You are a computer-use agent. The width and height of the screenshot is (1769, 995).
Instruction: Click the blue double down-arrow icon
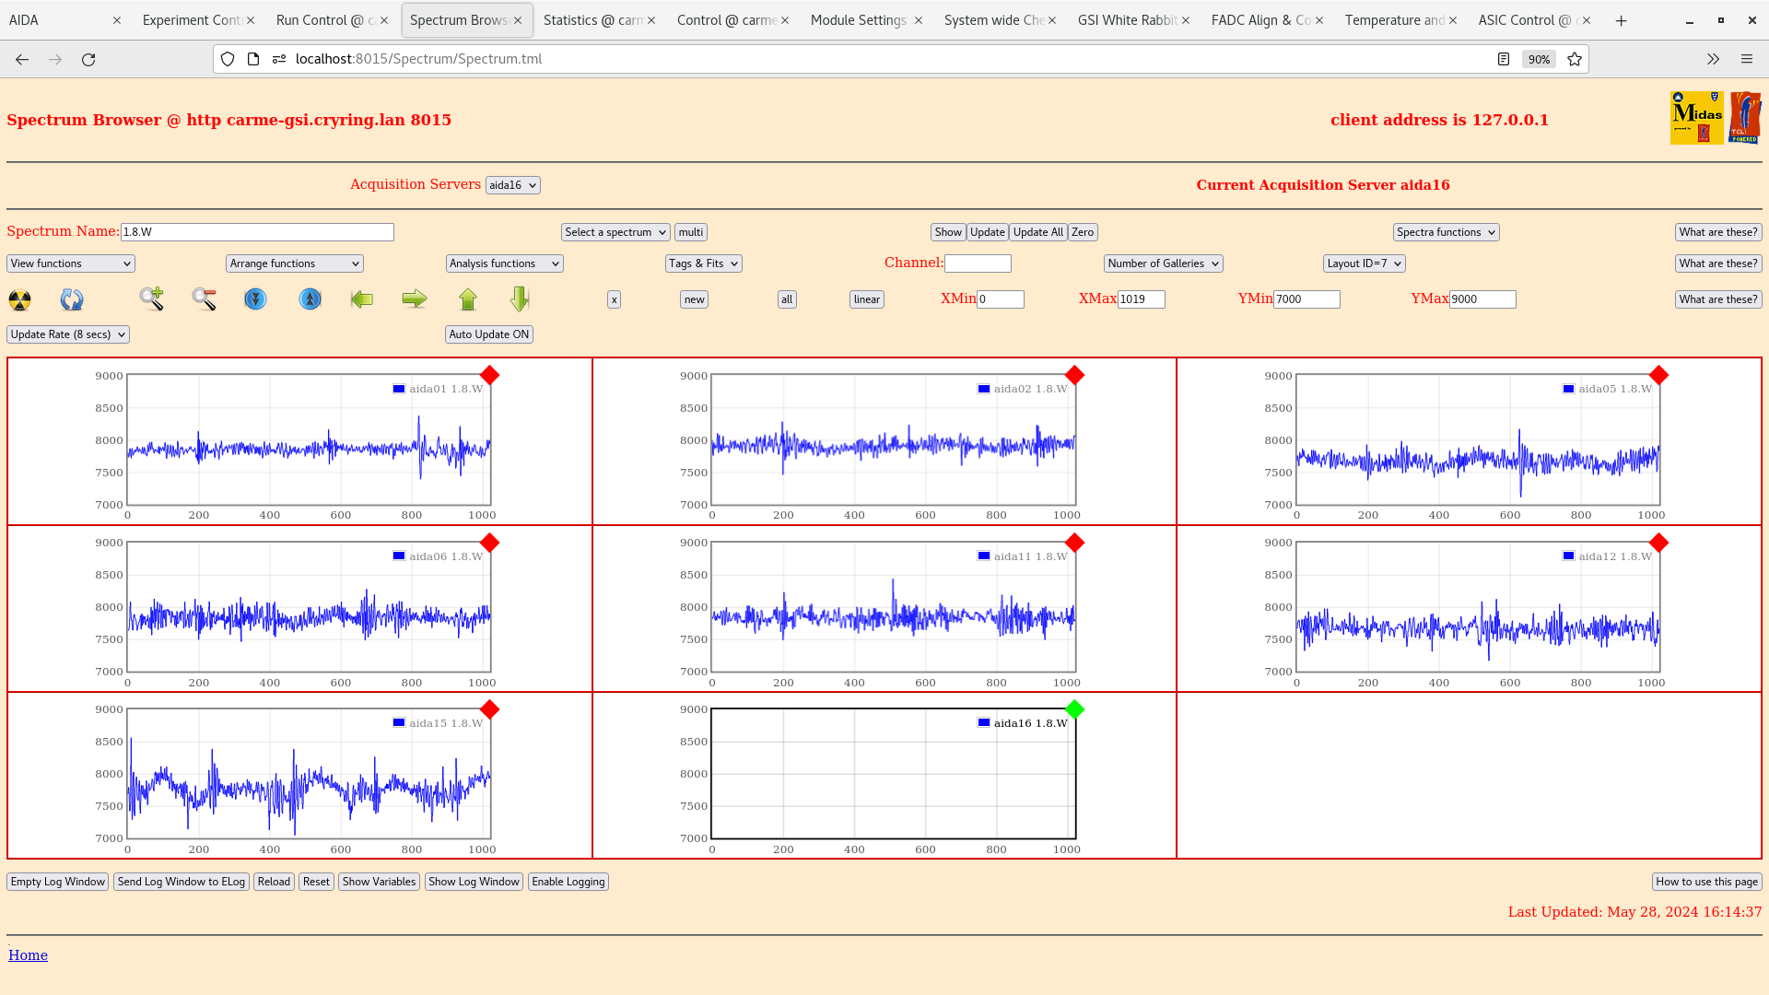(x=255, y=298)
